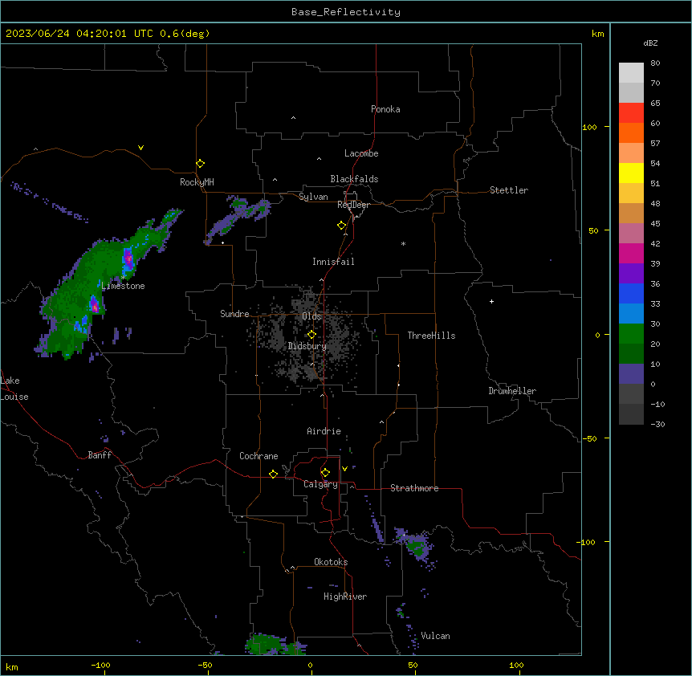692x676 pixels.
Task: Click the 100 tick on the right axis
Action: tap(589, 127)
